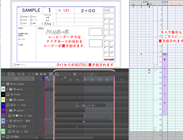Click the cel icon of PAN track
183x140 pixels.
(x=10, y=116)
